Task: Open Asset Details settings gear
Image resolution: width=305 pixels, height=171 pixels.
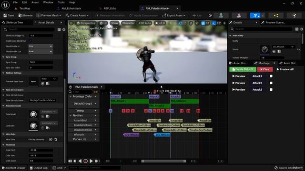Action: (64, 29)
